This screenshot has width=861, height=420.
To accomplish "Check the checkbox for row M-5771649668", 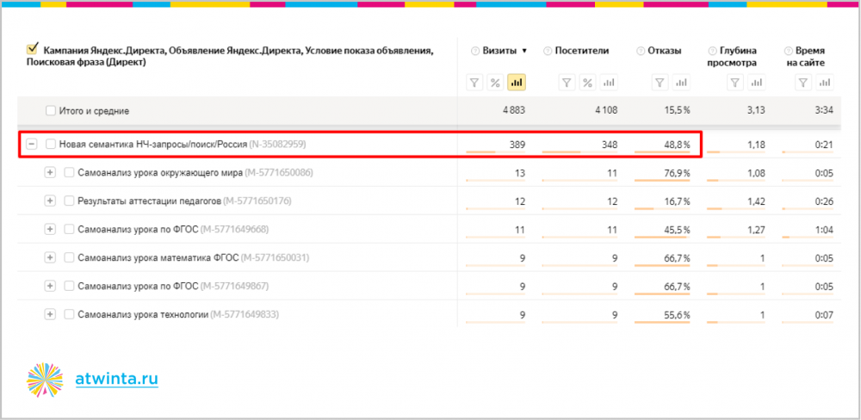I will click(x=69, y=229).
